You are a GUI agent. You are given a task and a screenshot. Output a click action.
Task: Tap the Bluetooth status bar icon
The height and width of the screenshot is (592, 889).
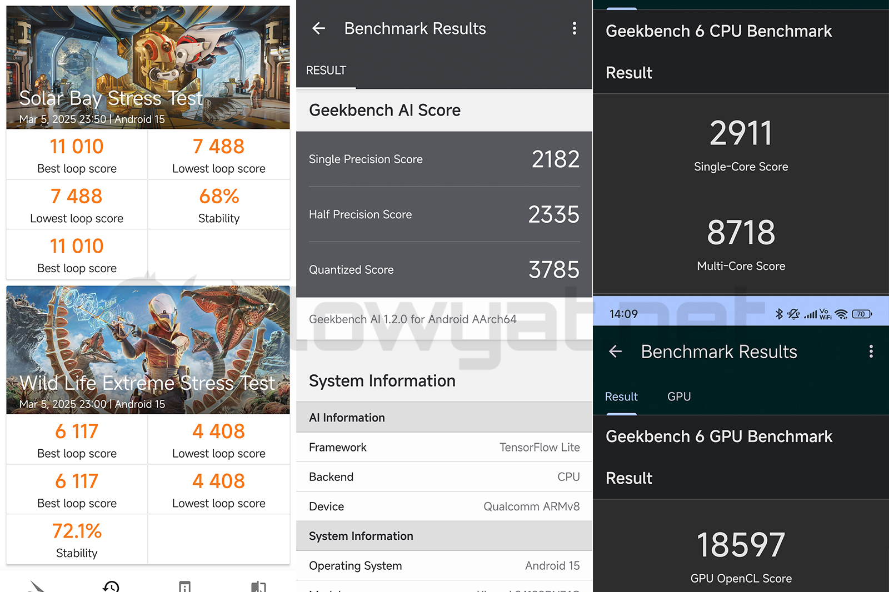(779, 314)
